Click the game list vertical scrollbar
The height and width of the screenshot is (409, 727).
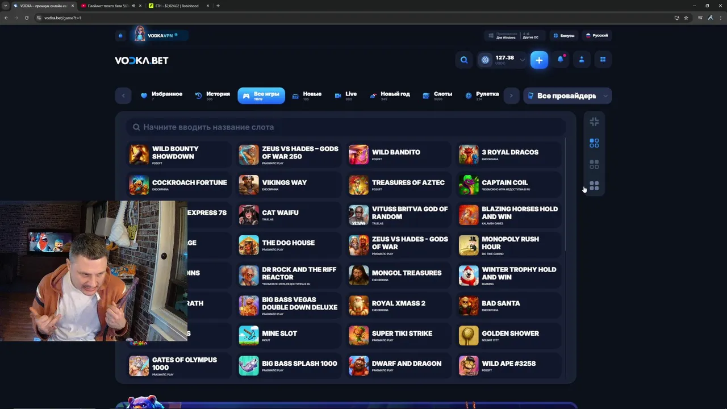point(566,194)
